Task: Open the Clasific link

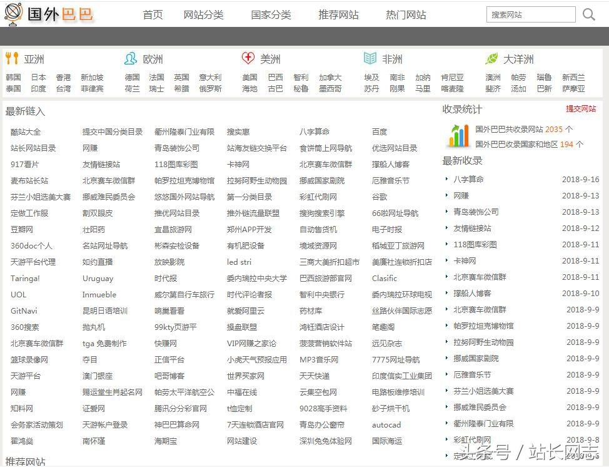Action: point(385,279)
